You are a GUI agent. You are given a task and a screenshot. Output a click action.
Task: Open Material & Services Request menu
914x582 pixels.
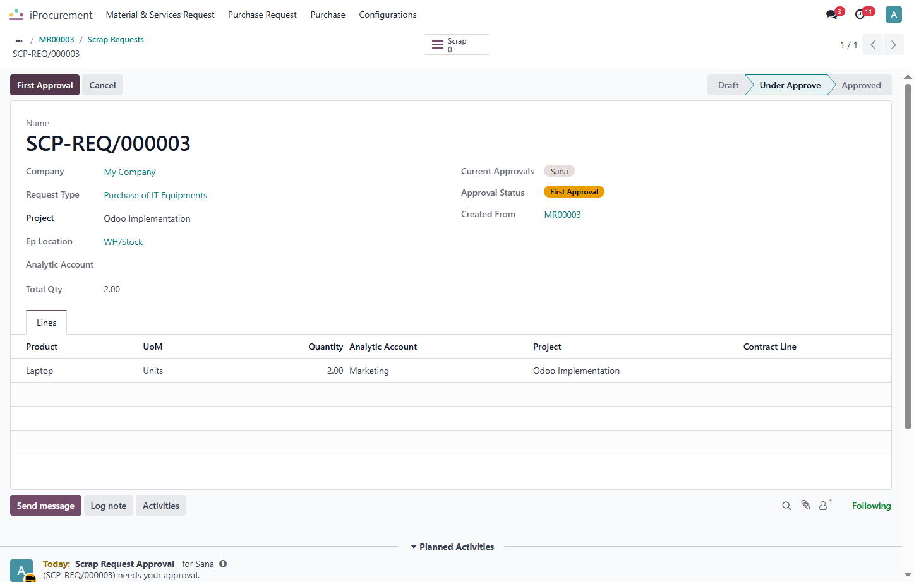160,15
